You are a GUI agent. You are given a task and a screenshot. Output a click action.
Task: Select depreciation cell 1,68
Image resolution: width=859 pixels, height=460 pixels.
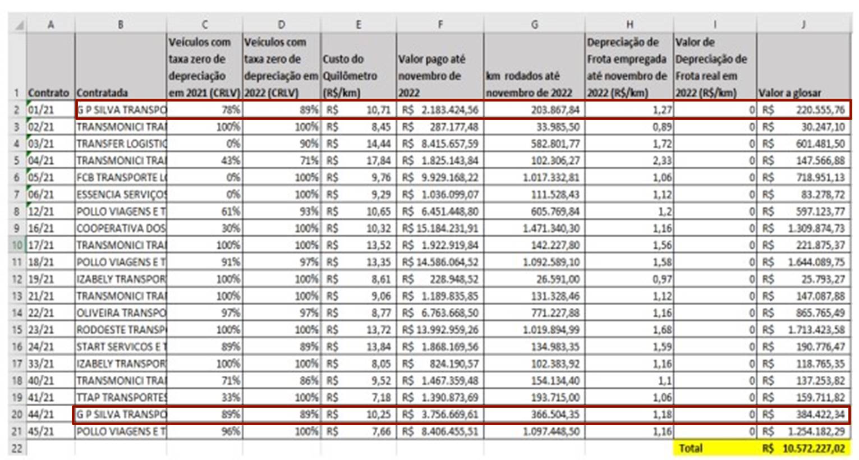click(629, 330)
